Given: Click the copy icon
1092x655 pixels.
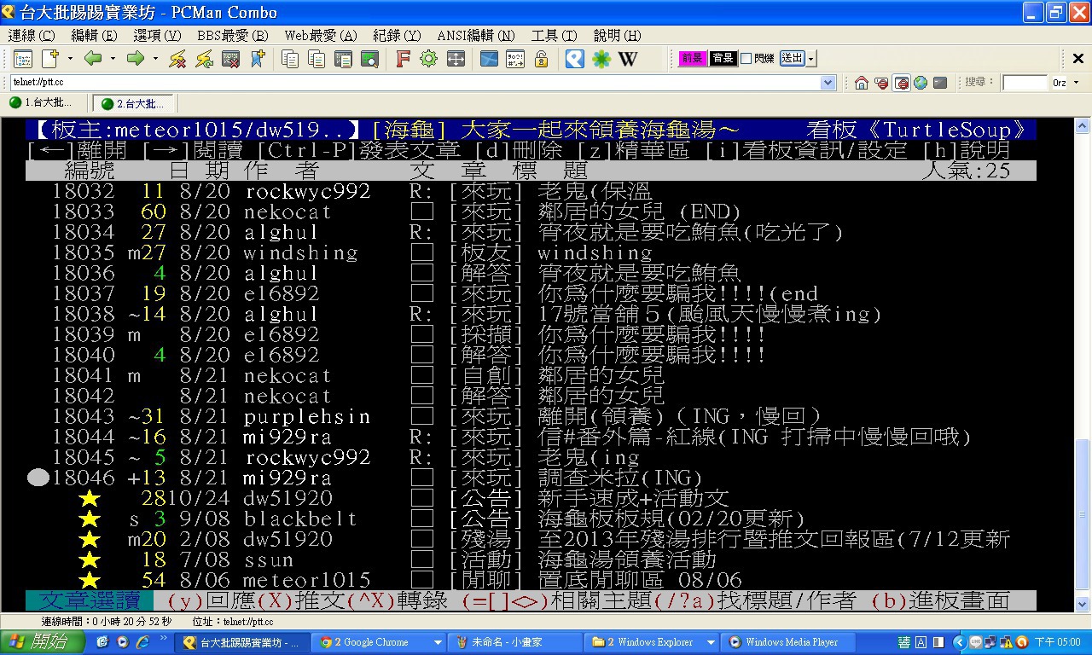Looking at the screenshot, I should [290, 59].
